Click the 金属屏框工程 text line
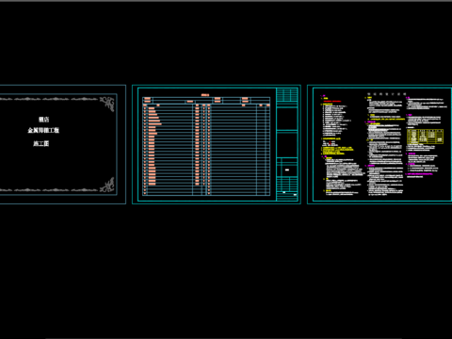The width and height of the screenshot is (452, 339). pyautogui.click(x=43, y=130)
